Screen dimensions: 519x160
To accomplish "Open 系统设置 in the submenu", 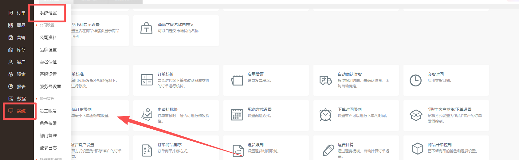I will tap(48, 13).
